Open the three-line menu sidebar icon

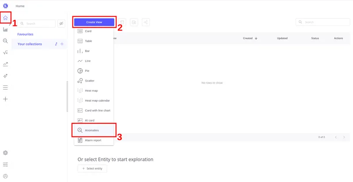click(x=5, y=88)
